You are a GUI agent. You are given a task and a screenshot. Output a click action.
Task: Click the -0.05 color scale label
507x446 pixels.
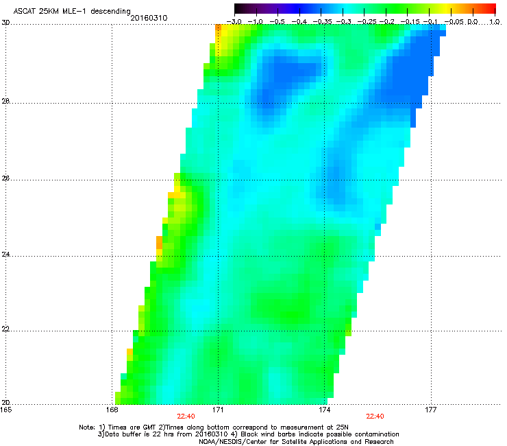pos(454,22)
